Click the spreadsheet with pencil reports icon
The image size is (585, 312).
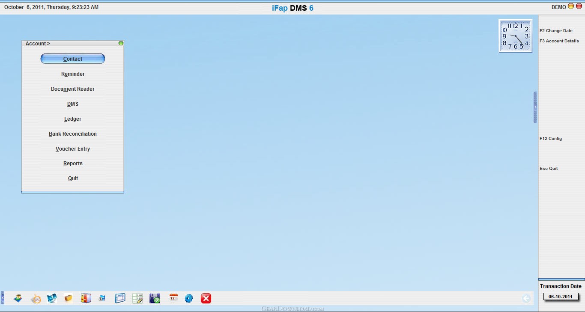click(137, 298)
